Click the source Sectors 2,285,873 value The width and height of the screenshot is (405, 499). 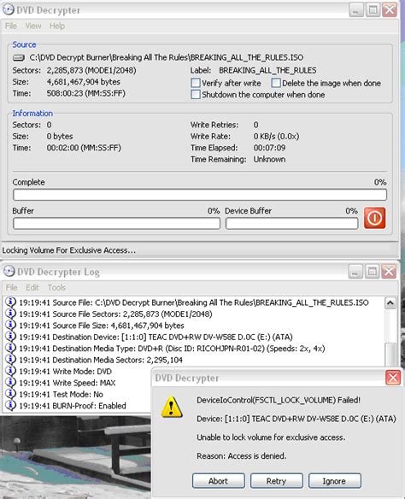pyautogui.click(x=91, y=70)
